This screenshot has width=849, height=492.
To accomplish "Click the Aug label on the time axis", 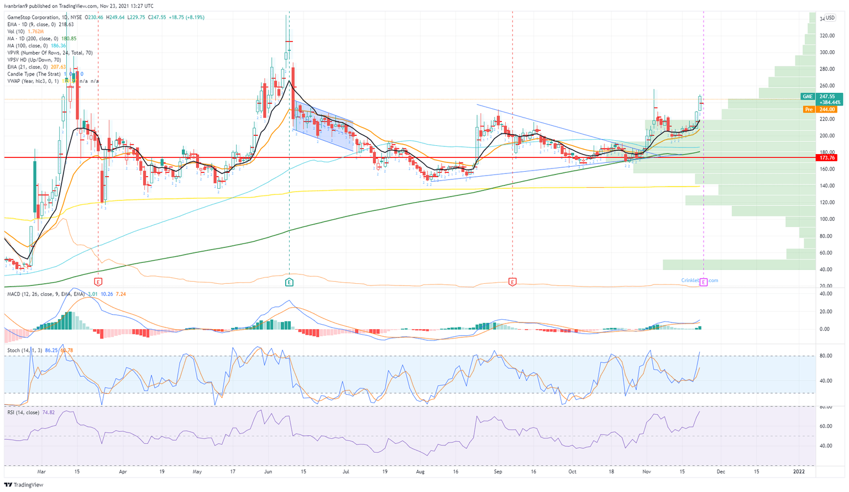I will [x=420, y=472].
